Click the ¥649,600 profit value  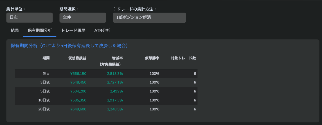coord(78,109)
